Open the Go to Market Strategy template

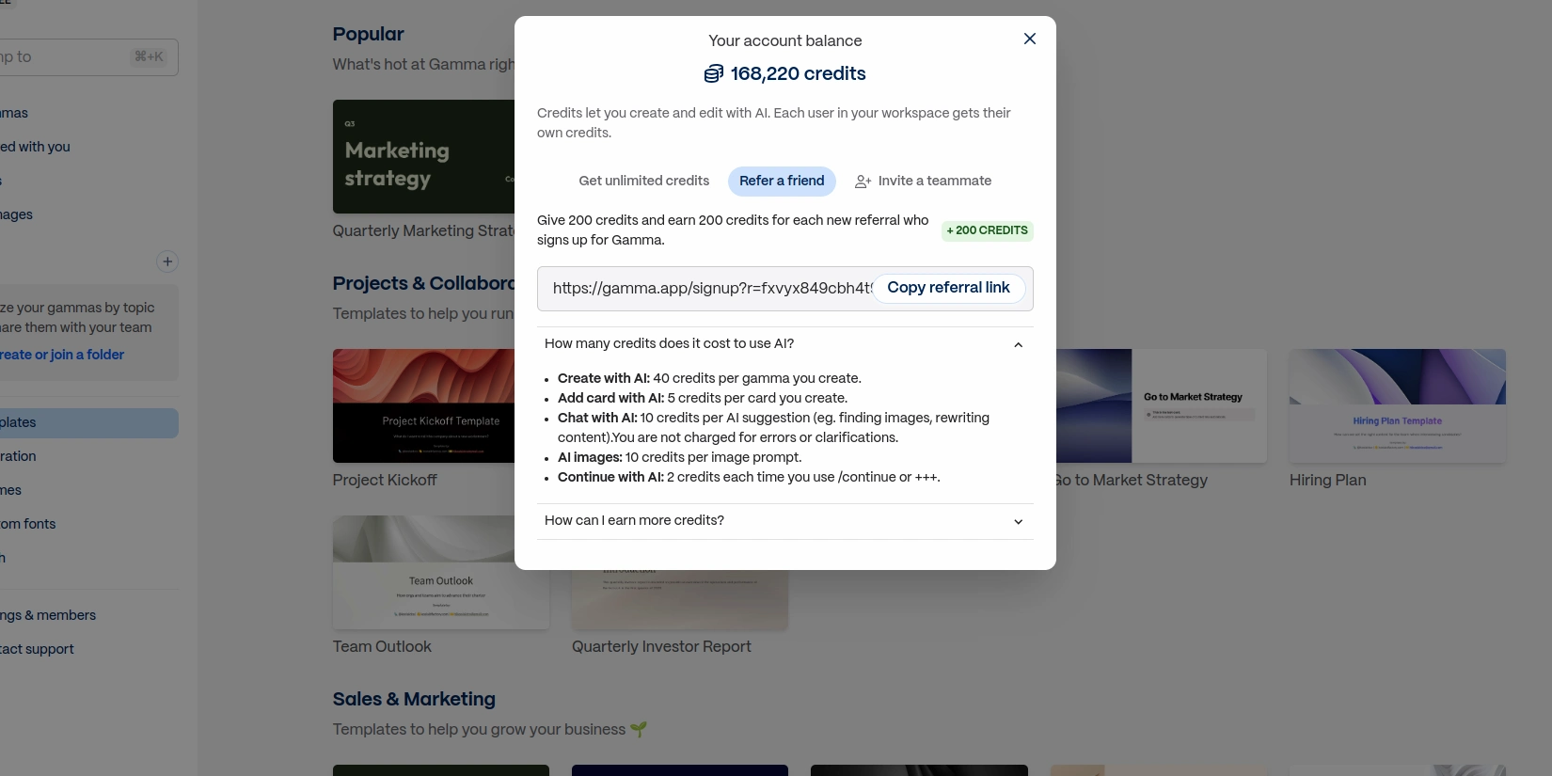click(1161, 405)
